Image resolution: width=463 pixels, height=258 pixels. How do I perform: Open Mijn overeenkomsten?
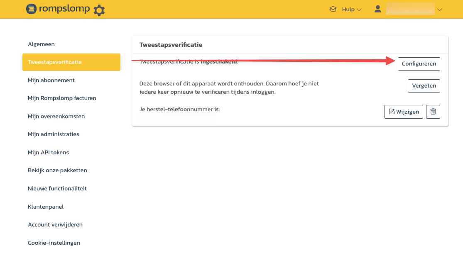56,116
